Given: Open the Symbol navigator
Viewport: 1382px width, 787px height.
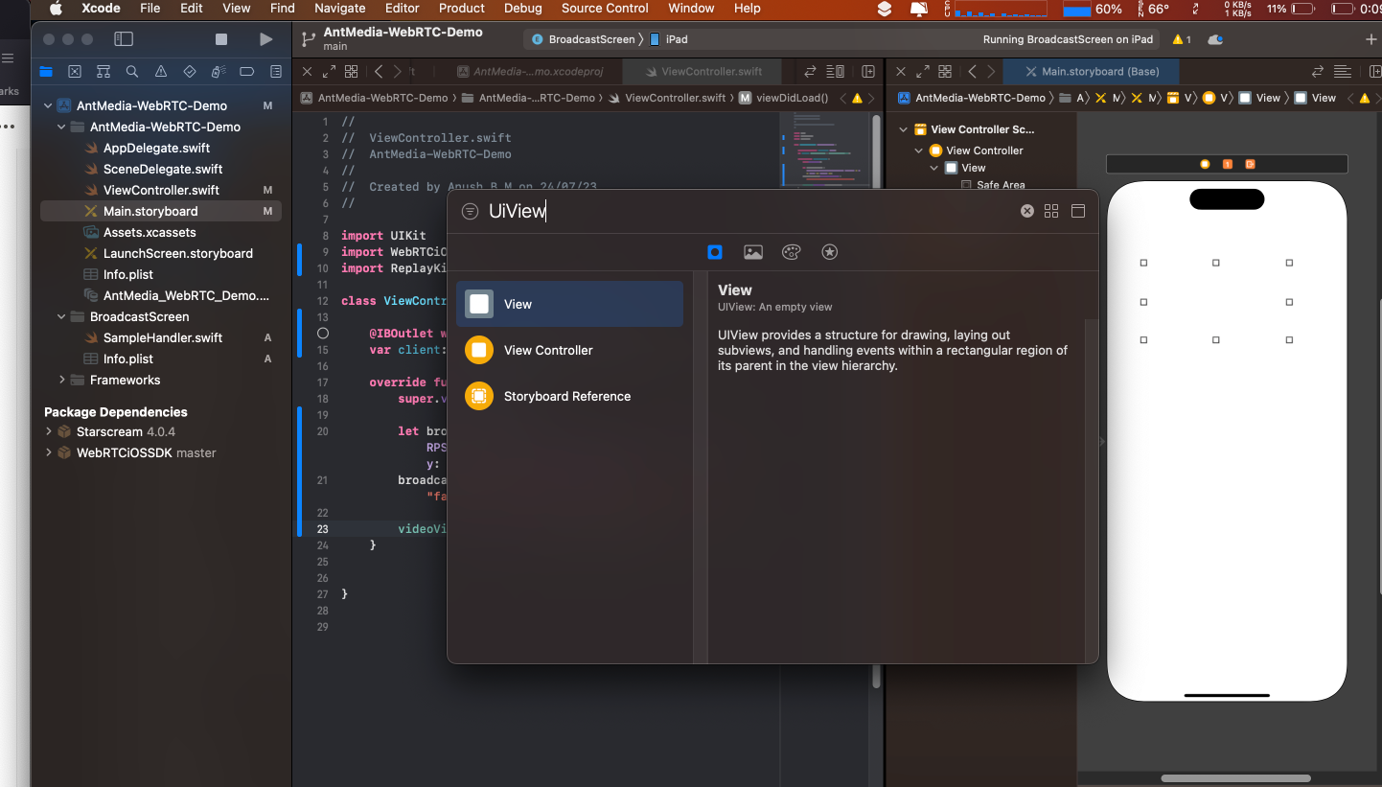Looking at the screenshot, I should click(x=104, y=72).
